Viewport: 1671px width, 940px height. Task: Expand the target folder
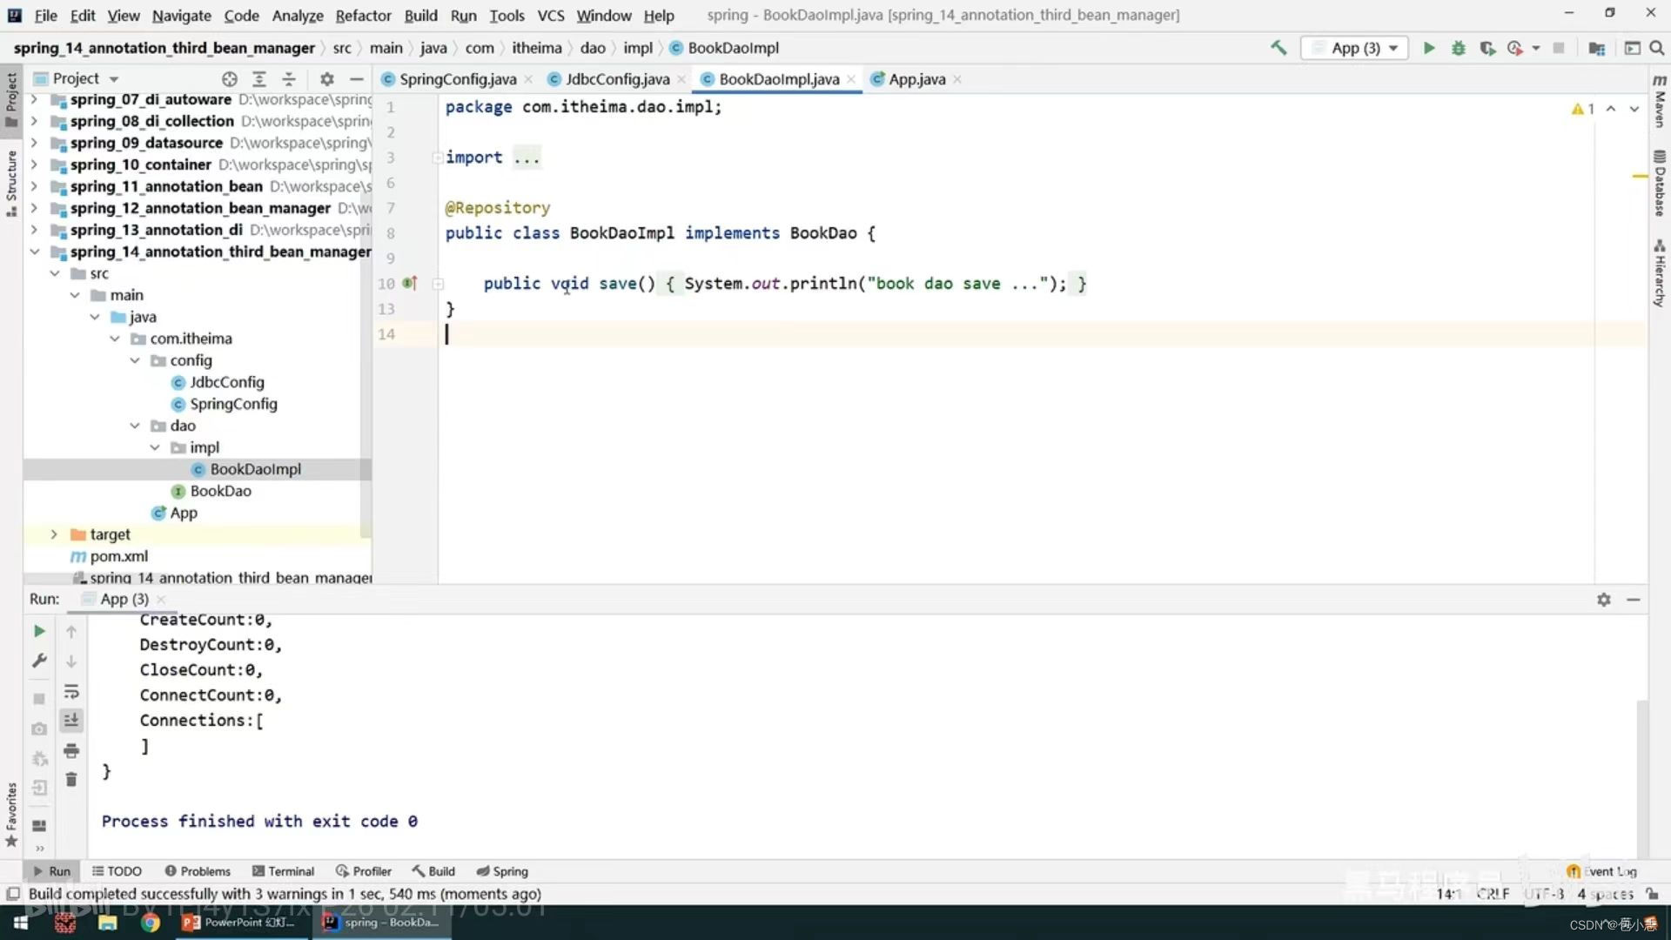click(x=54, y=534)
